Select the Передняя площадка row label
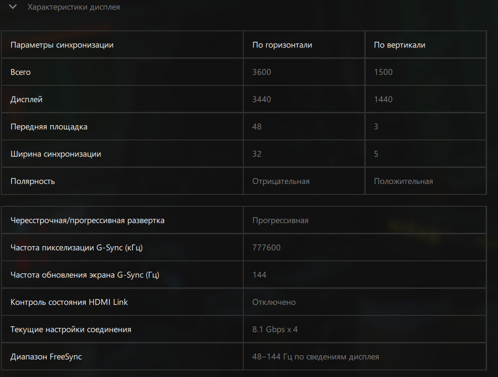 (49, 127)
